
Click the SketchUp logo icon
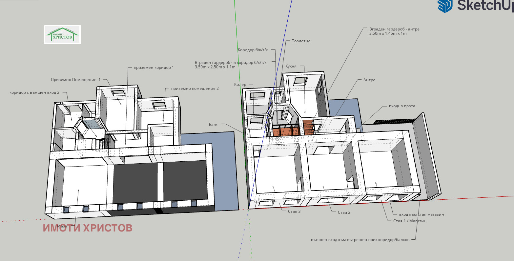click(445, 6)
